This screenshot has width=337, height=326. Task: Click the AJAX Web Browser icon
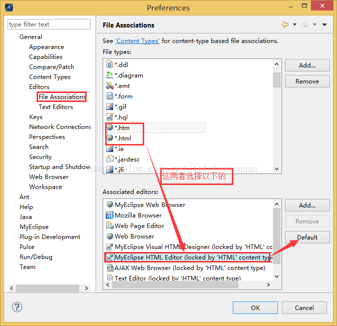tap(110, 267)
